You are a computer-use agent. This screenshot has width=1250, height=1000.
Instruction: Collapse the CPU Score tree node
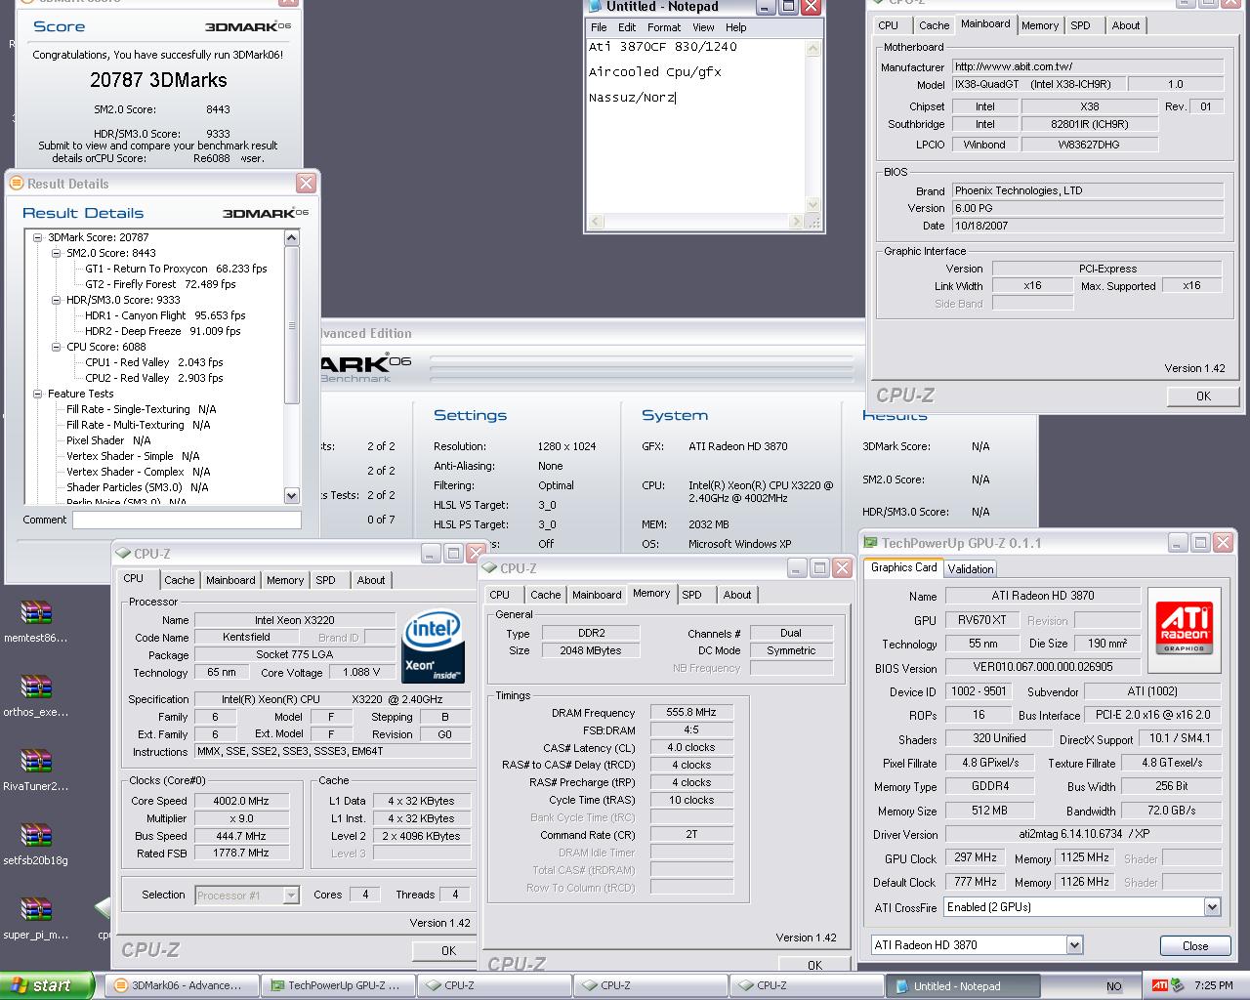[x=56, y=347]
